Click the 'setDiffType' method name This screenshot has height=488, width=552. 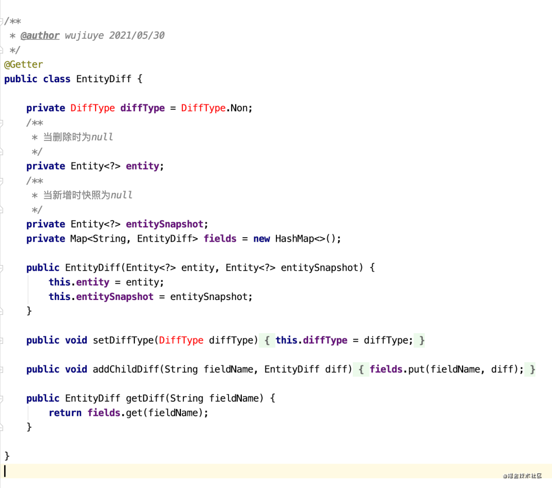[123, 340]
